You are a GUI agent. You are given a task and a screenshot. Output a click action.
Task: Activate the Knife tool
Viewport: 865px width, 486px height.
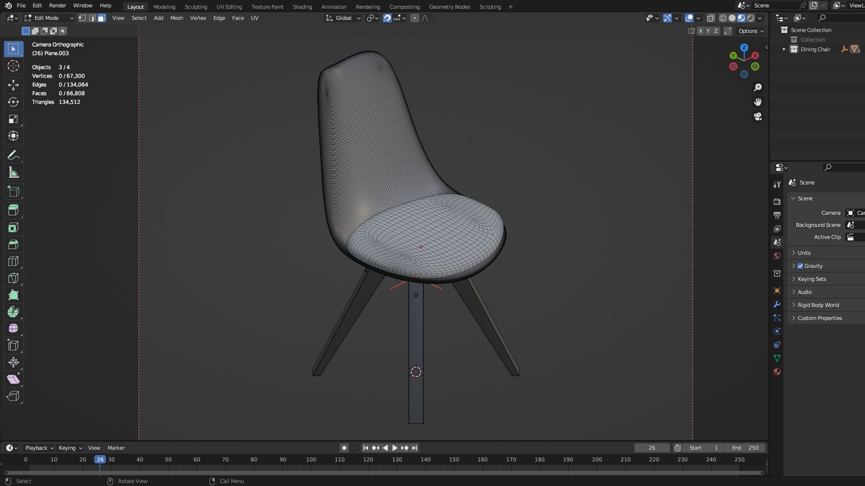tap(13, 278)
